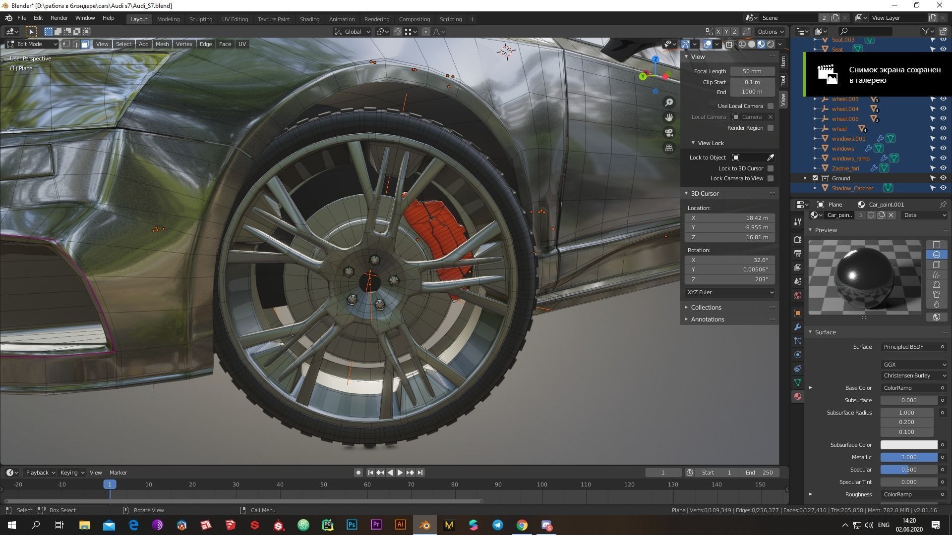Open the Material properties tab
This screenshot has height=535, width=952.
click(x=797, y=396)
